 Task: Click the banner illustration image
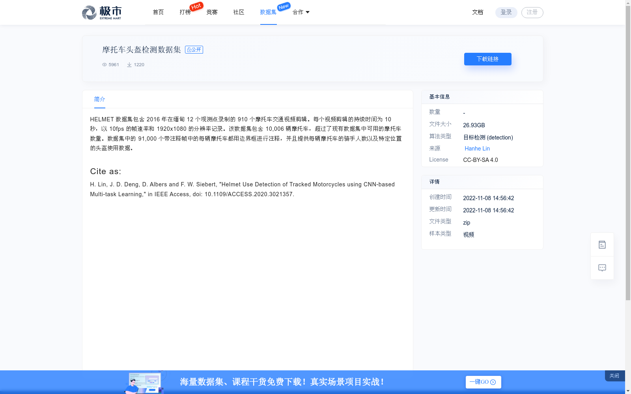[144, 382]
